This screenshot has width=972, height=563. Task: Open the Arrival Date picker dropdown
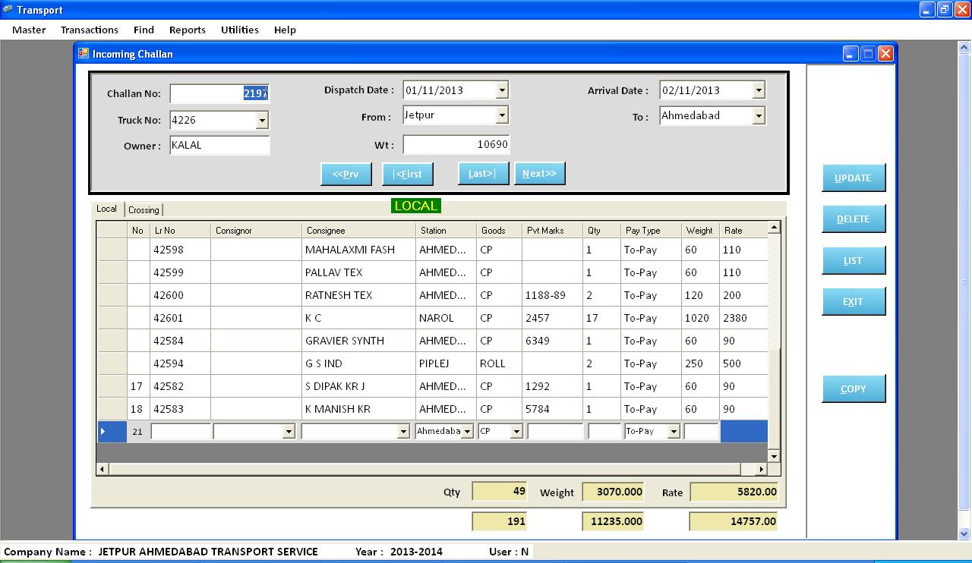tap(759, 90)
